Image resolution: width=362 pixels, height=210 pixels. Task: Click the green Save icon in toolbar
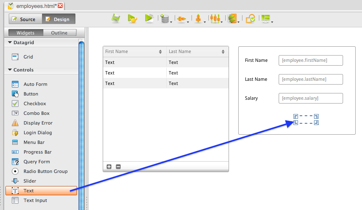pos(116,19)
